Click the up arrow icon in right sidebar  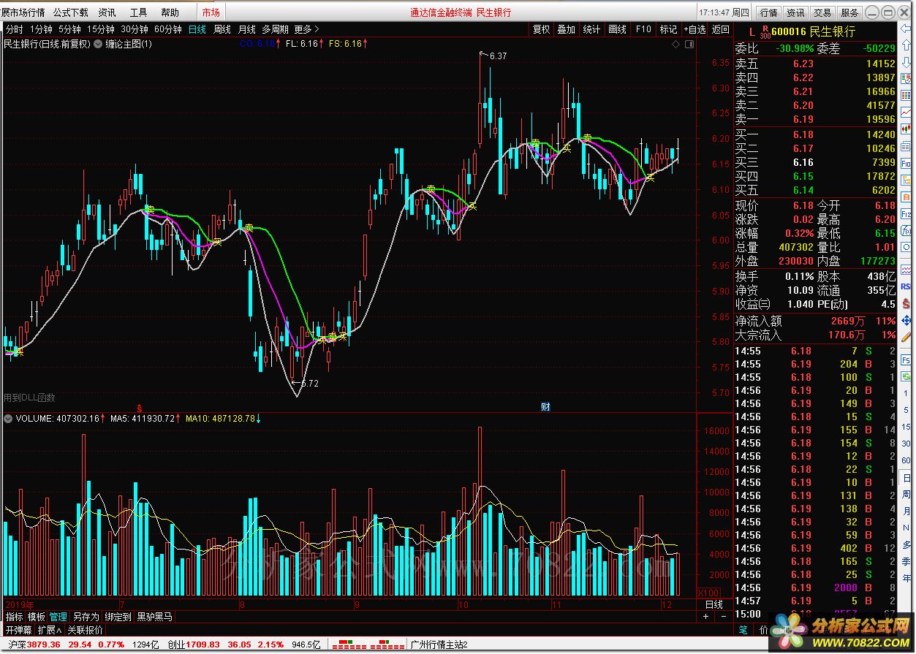[905, 45]
